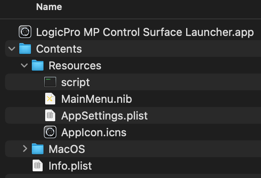Screen dimensions: 261x178
Task: Select the Contents folder name
Action: click(59, 49)
